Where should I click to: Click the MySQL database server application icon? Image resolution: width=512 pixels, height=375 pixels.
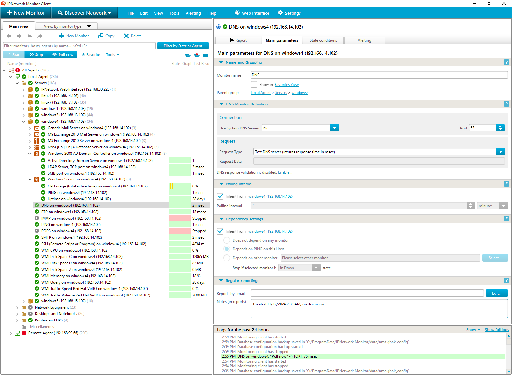tap(37, 147)
